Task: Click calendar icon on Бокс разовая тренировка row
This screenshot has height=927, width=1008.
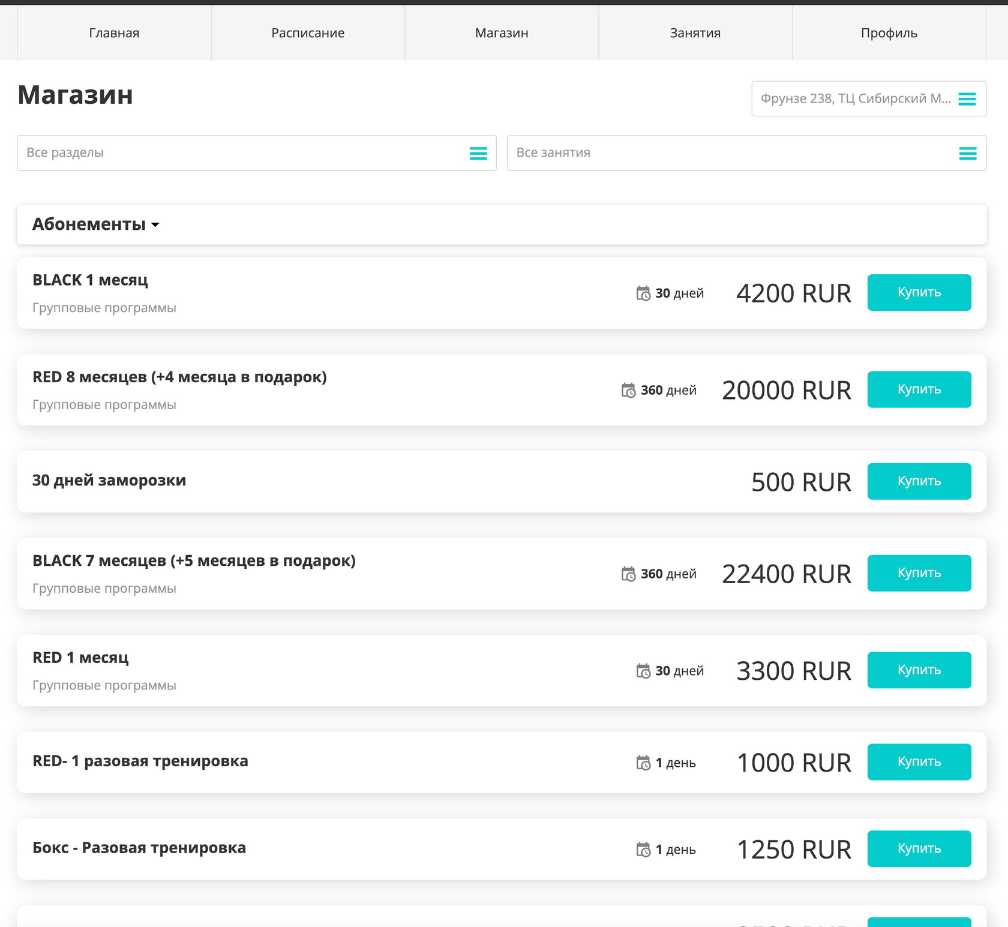Action: [643, 850]
